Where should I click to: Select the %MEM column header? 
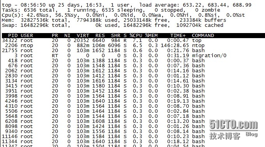(152, 35)
